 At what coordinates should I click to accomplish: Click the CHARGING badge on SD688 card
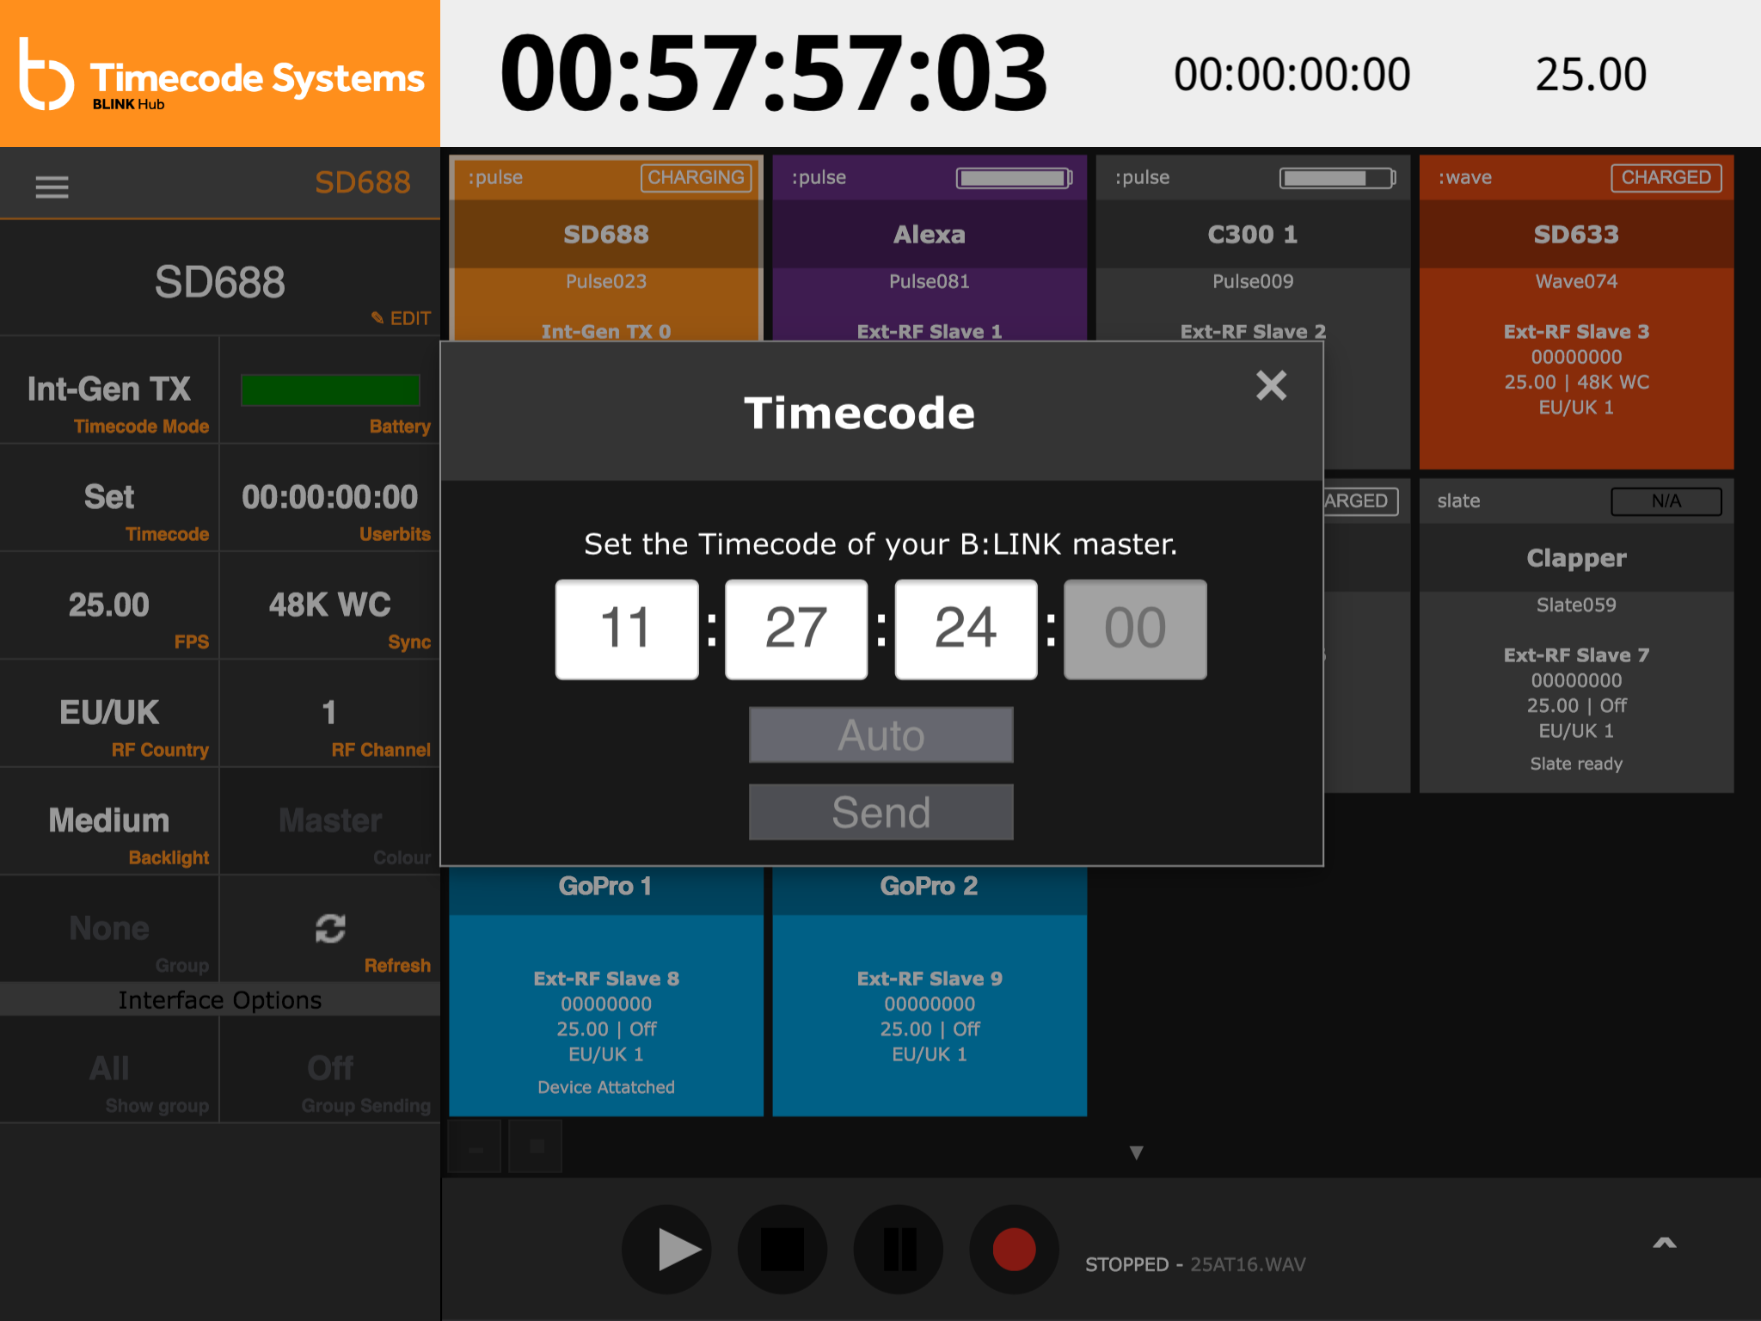696,177
